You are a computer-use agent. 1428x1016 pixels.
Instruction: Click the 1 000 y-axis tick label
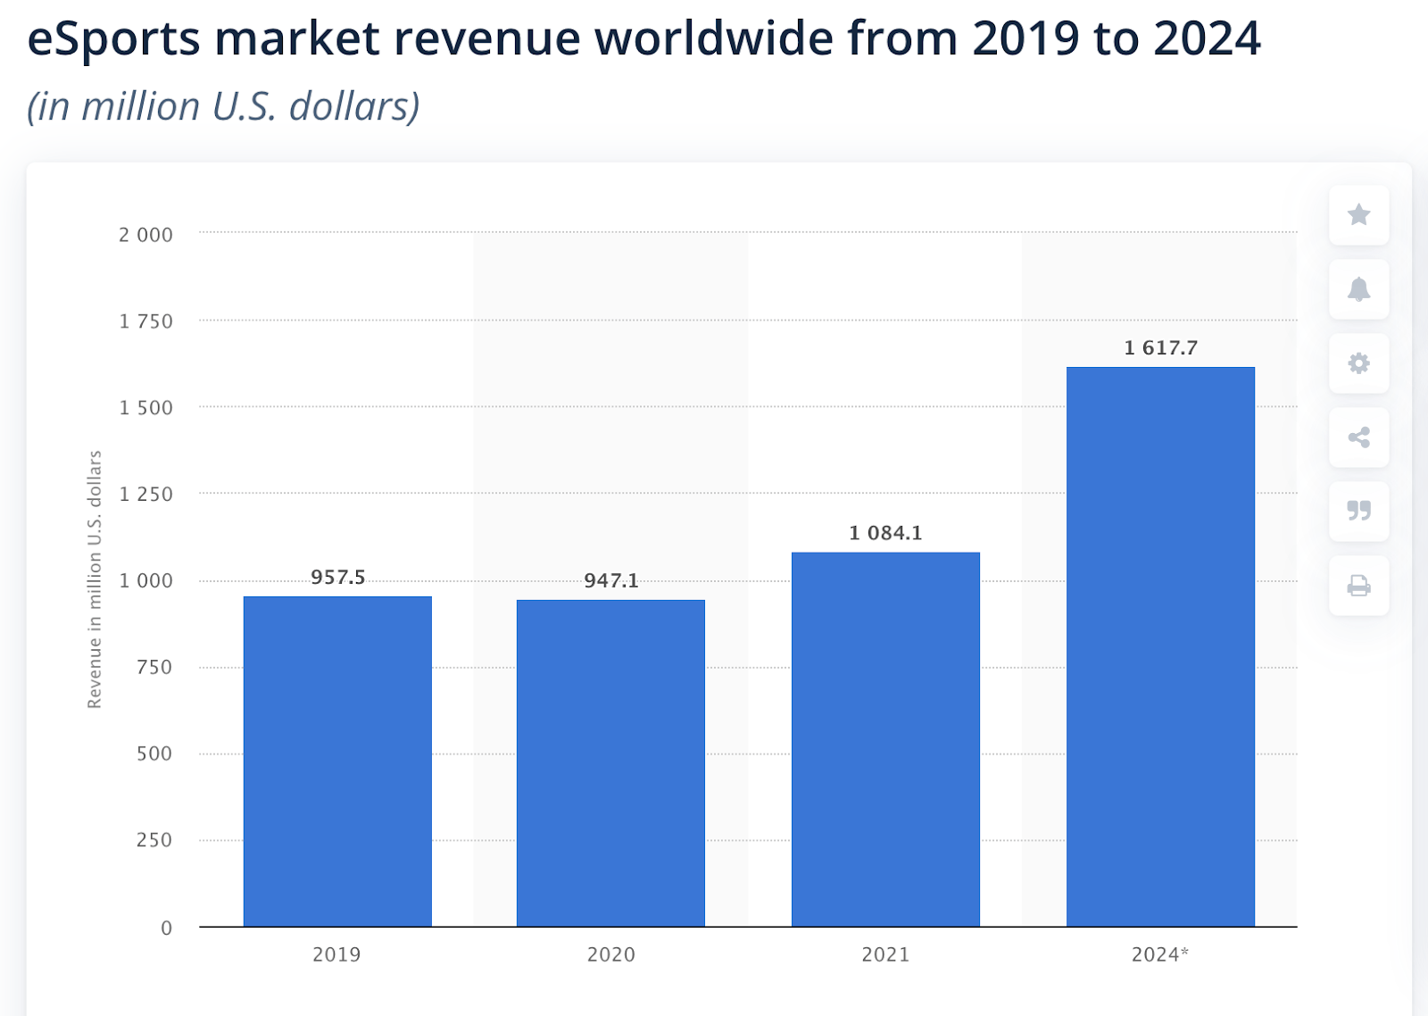(146, 581)
